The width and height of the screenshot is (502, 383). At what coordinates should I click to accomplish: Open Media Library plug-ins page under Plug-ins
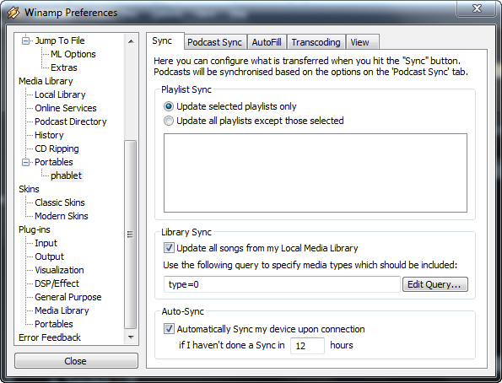(62, 310)
